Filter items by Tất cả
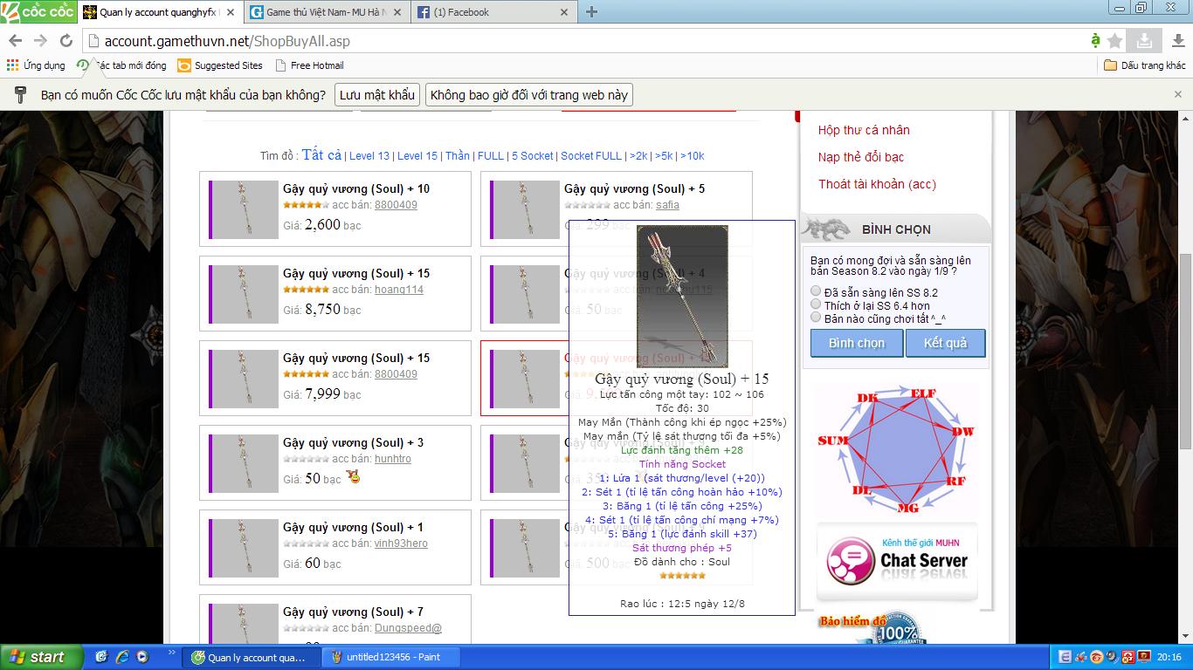This screenshot has height=670, width=1193. 321,154
